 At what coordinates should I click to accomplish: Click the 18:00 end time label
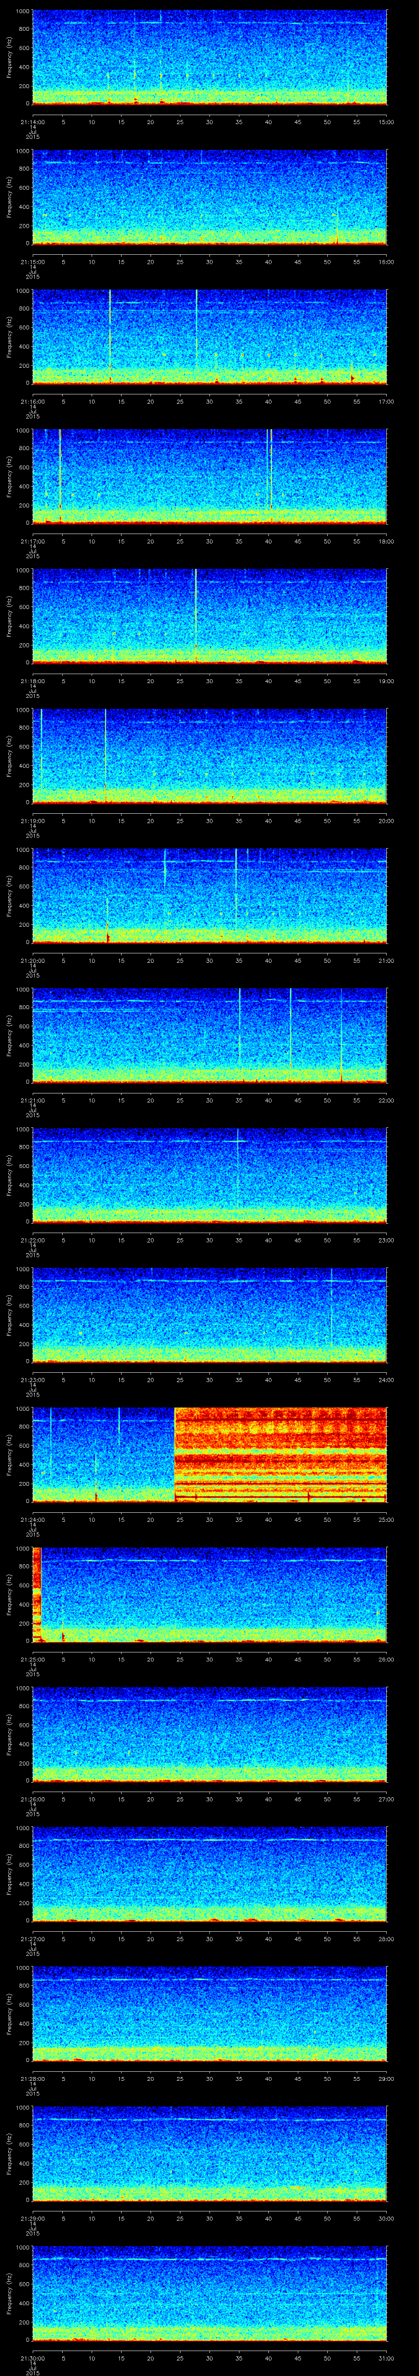click(x=387, y=541)
